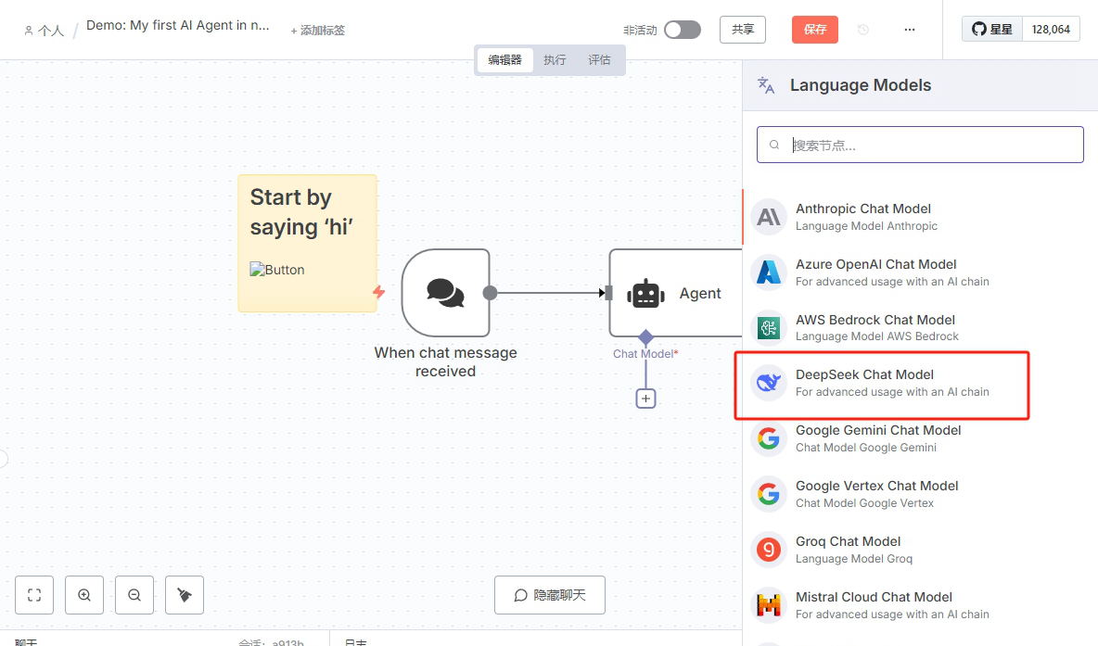Click the translate icon beside Language Models
The width and height of the screenshot is (1098, 646).
pyautogui.click(x=766, y=85)
